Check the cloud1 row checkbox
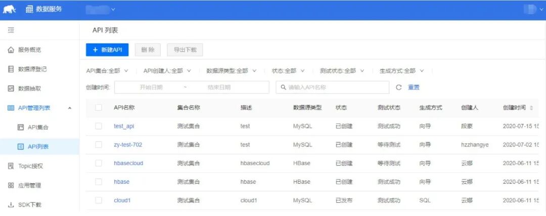 tap(99, 200)
